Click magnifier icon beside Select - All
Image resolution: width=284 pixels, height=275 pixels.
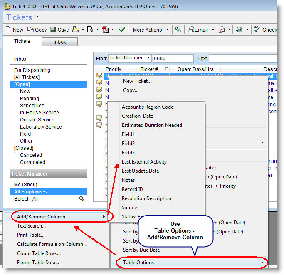click(82, 199)
